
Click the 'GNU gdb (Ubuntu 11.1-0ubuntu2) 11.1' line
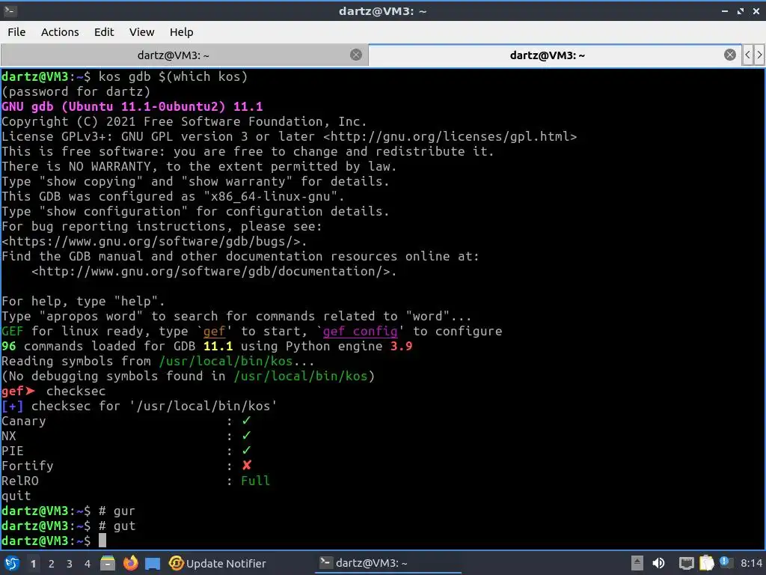point(132,106)
